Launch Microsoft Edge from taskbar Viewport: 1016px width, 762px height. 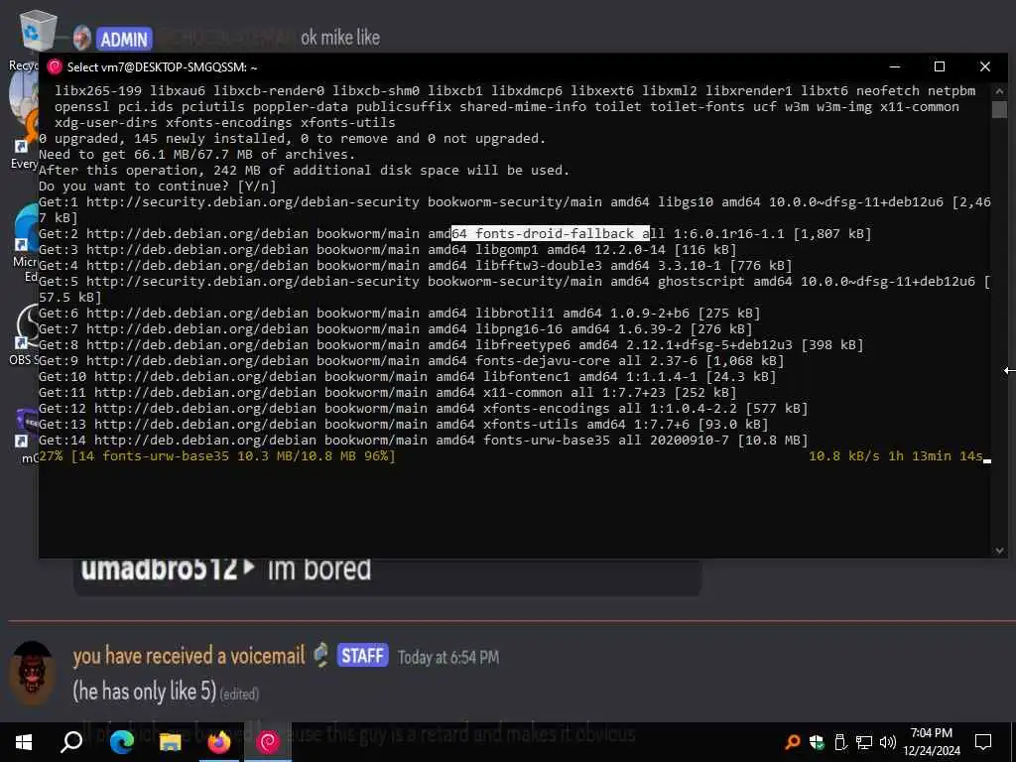tap(121, 742)
